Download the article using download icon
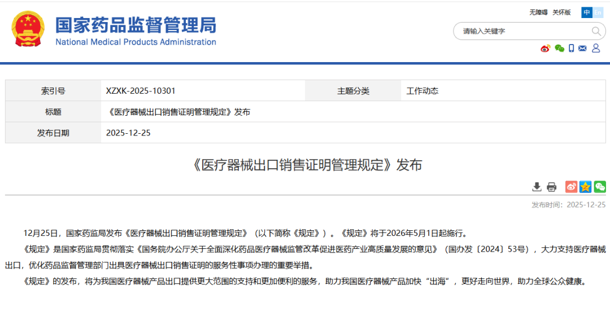The width and height of the screenshot is (610, 311). coord(537,187)
